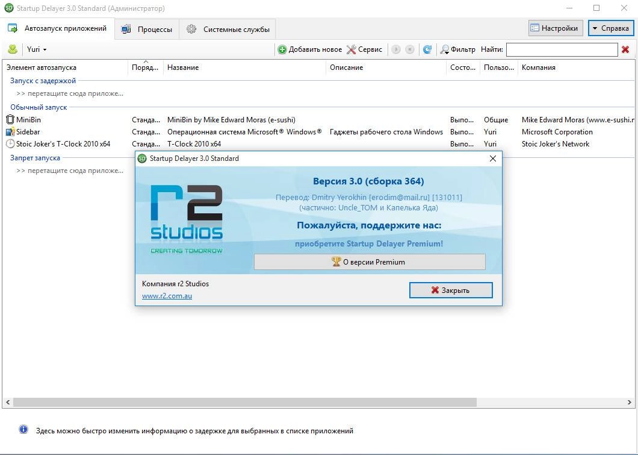Click the Настройки button icon

tap(534, 28)
